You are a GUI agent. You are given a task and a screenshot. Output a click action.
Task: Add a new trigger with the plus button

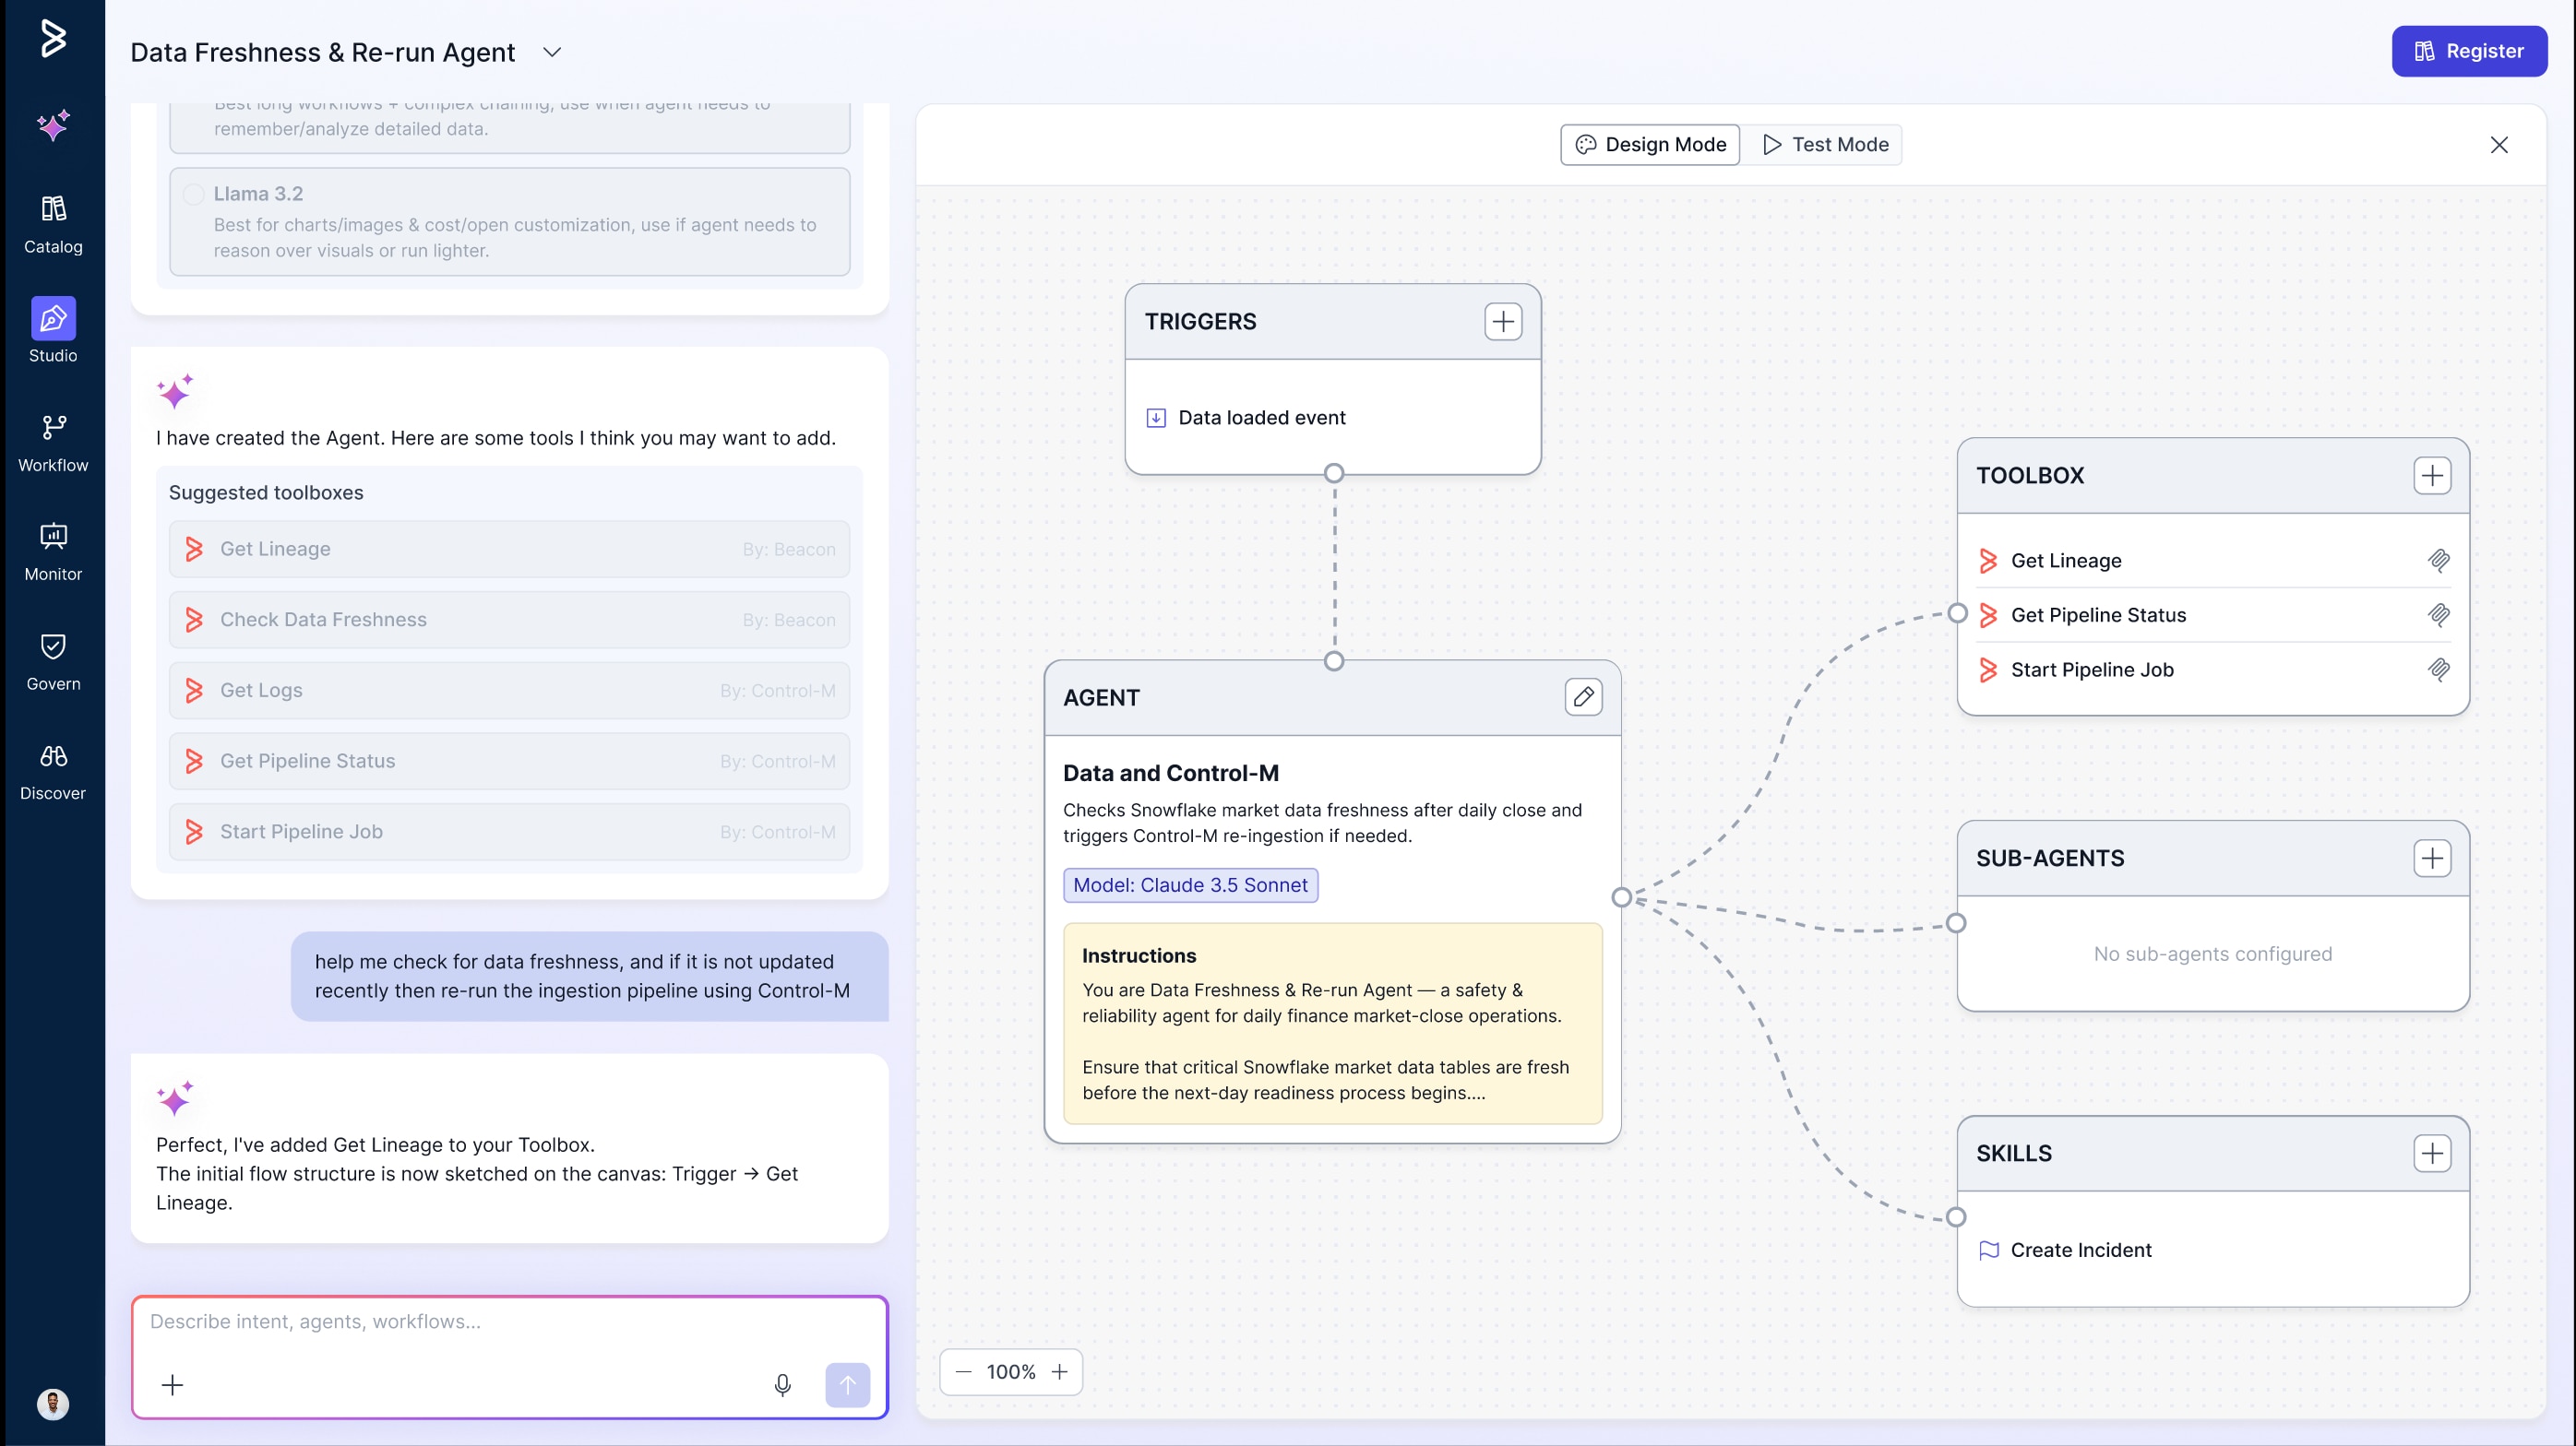pyautogui.click(x=1502, y=322)
